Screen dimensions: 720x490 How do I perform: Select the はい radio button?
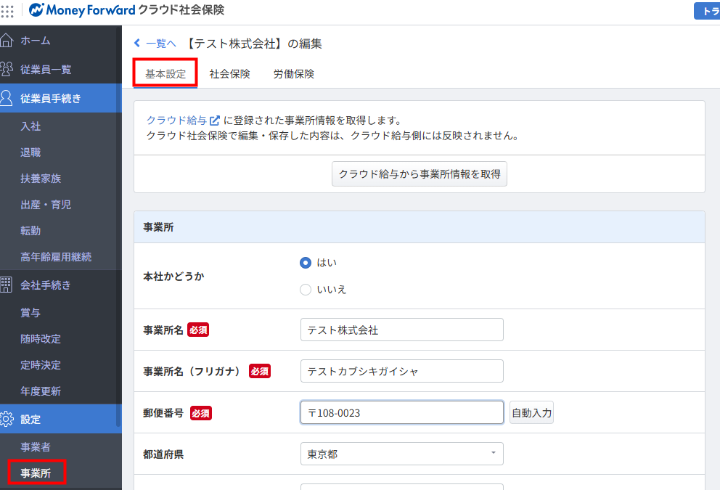click(x=306, y=263)
